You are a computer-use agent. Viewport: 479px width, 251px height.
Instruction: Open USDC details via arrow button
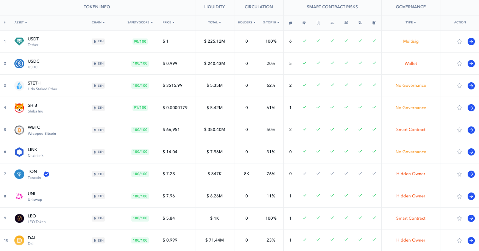coord(471,63)
